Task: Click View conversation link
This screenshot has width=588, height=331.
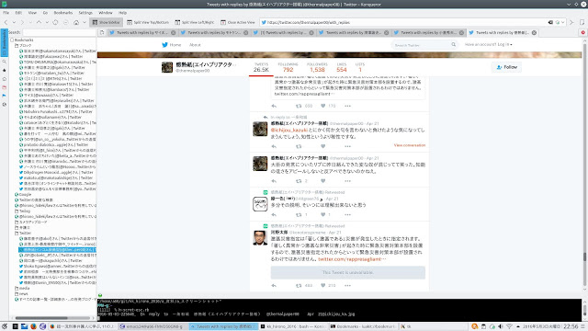Action: coord(410,145)
